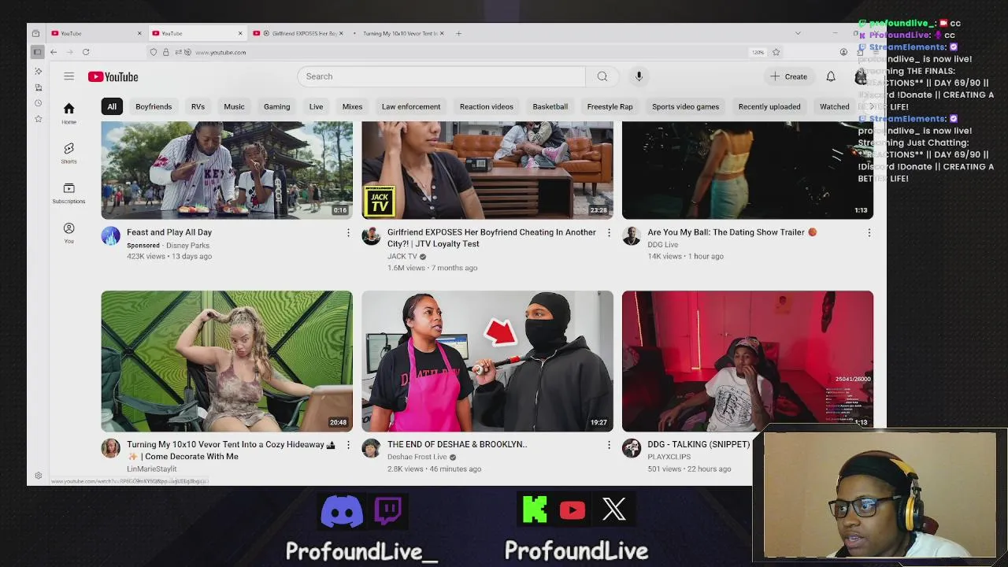Screen dimensions: 1008x567
Task: Click the 120% zoom level indicator
Action: pyautogui.click(x=758, y=52)
